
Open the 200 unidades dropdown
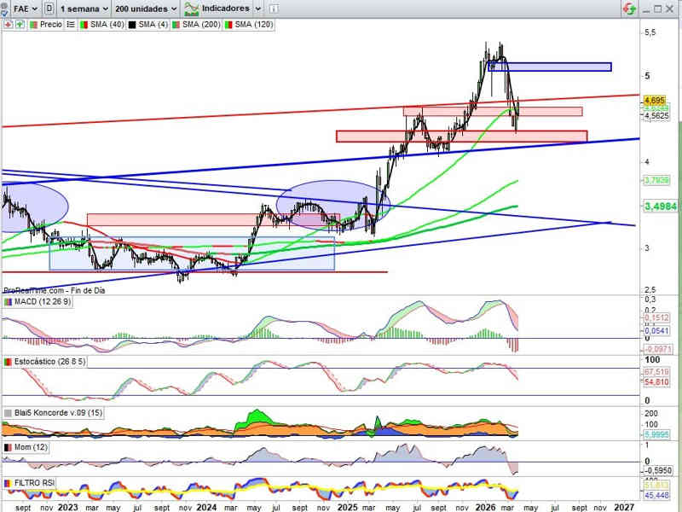coord(145,9)
